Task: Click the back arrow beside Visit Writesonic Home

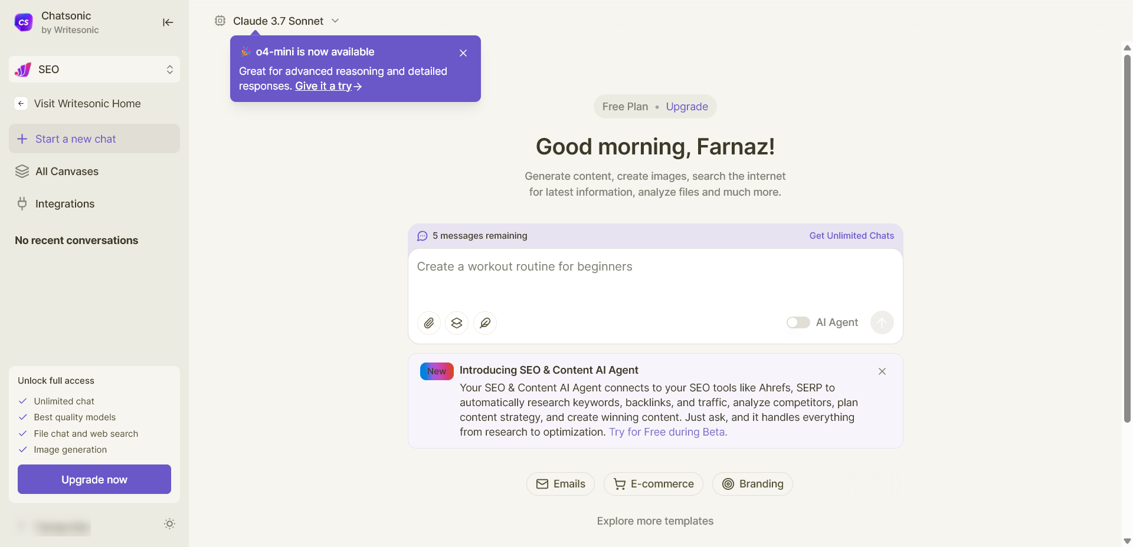Action: tap(21, 104)
